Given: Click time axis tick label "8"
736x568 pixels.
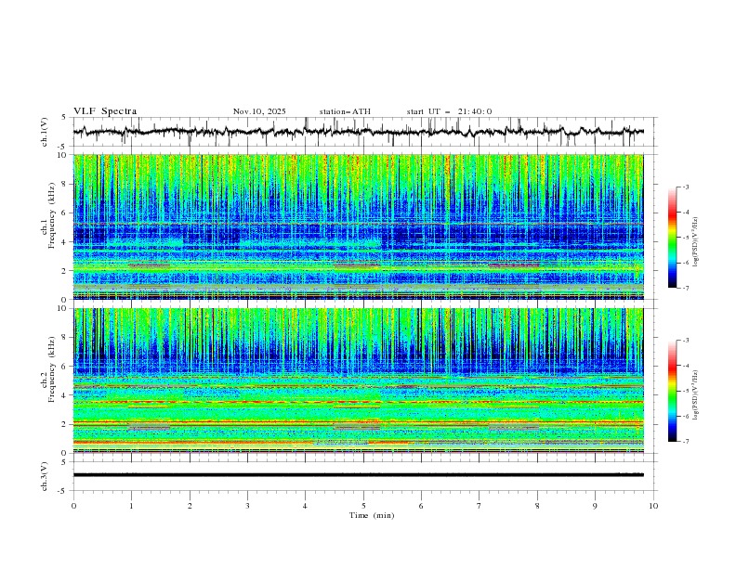Looking at the screenshot, I should 537,506.
